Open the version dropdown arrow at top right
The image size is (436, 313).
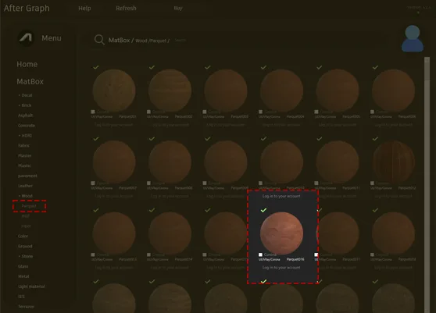click(x=418, y=12)
